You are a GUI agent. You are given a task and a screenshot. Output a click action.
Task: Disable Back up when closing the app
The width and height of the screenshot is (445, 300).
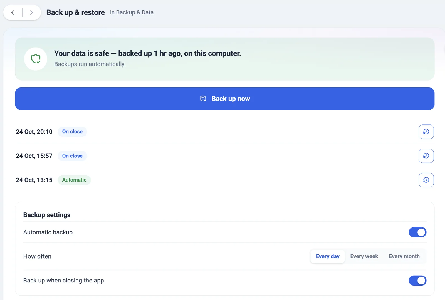click(417, 281)
